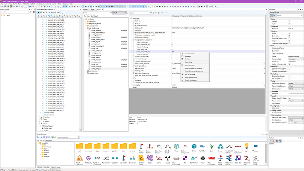This screenshot has width=304, height=171.
Task: Open the Player Drop Behavior dropdown
Action: pyautogui.click(x=296, y=83)
